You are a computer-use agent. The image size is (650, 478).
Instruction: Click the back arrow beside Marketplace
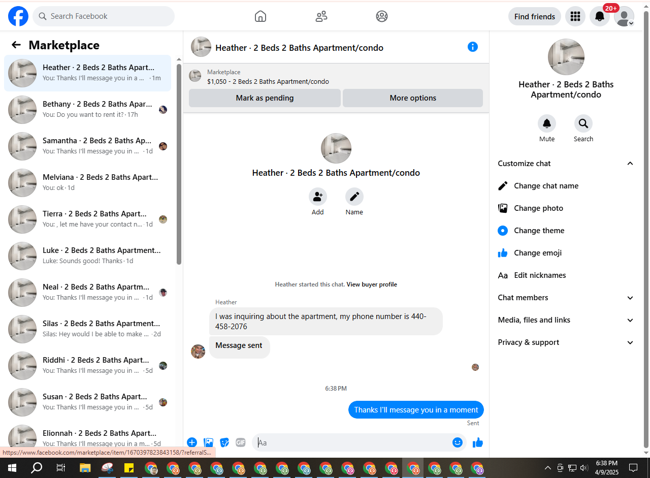(x=16, y=45)
